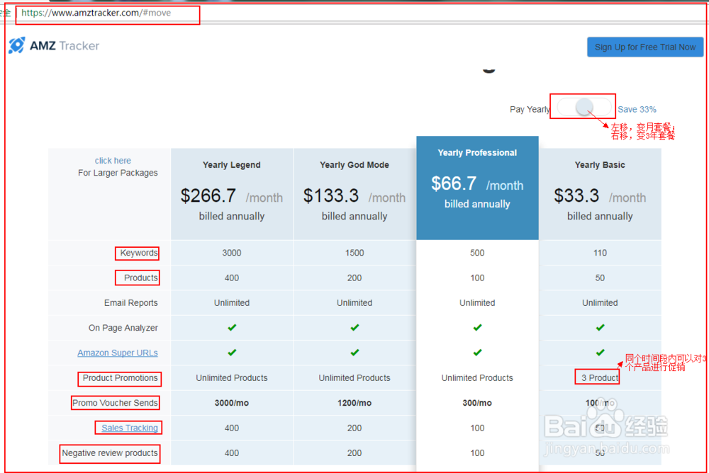Viewport: 709px width, 473px height.
Task: Click the Negative review products row label
Action: pos(110,453)
